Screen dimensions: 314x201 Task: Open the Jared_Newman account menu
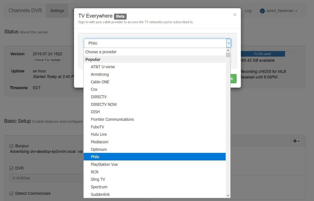[x=278, y=11]
